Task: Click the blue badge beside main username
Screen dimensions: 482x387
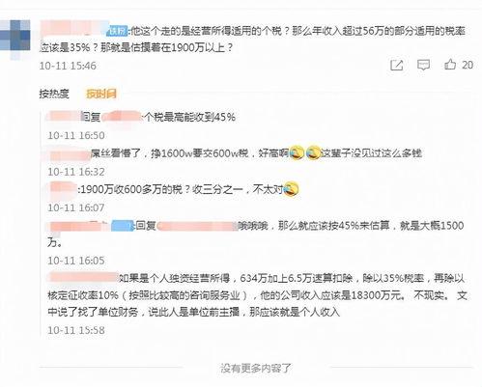Action: (x=118, y=31)
